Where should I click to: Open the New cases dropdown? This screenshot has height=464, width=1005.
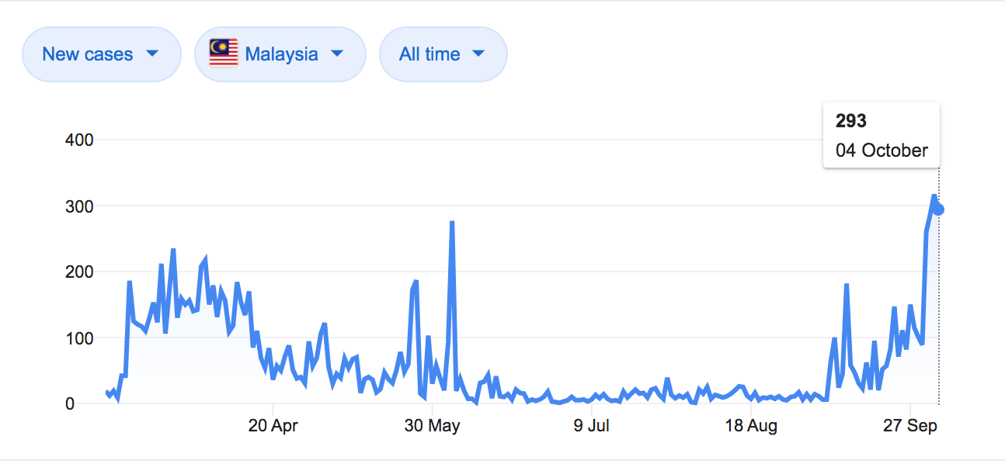[102, 54]
